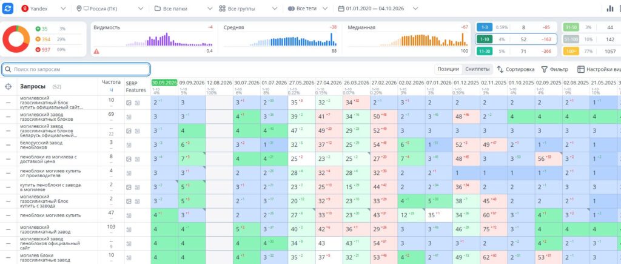
Task: Open the bar chart view icon
Action: tap(610, 8)
